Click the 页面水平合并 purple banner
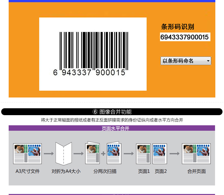Image resolution: width=224 pixels, height=195 pixels. pos(112,128)
